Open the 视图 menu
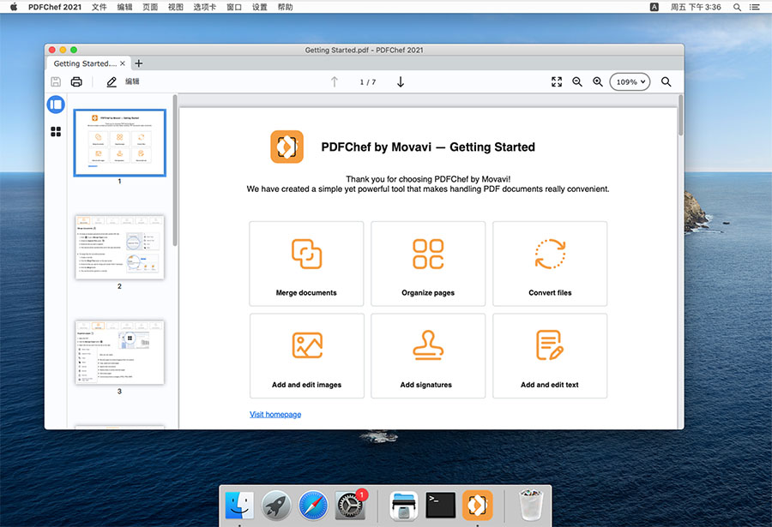 (175, 7)
